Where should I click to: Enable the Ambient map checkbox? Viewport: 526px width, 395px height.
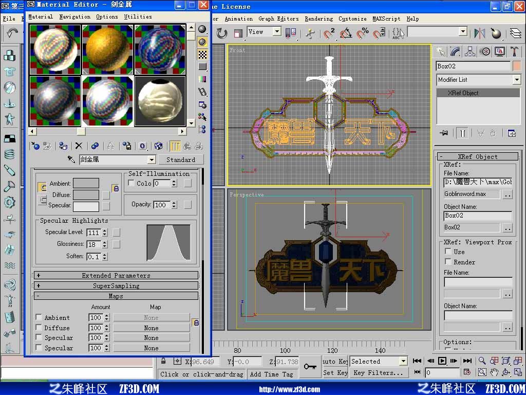coord(39,317)
